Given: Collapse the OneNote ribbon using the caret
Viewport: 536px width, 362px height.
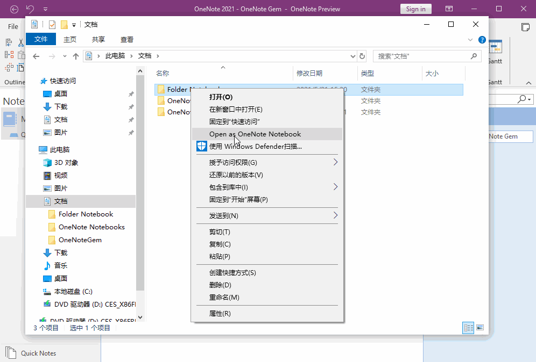Looking at the screenshot, I should tap(528, 83).
